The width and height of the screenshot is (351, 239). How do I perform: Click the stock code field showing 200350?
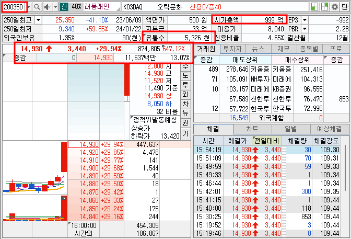(14, 7)
